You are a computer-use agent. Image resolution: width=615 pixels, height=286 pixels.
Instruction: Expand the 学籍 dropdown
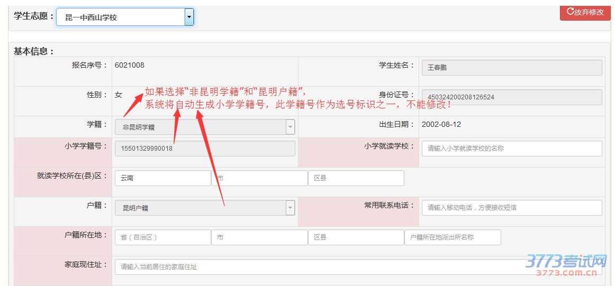point(204,127)
